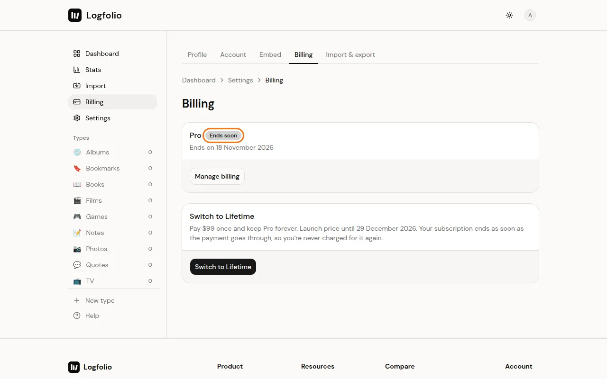The image size is (607, 379).
Task: Click the Albums disc icon
Action: coord(77,152)
